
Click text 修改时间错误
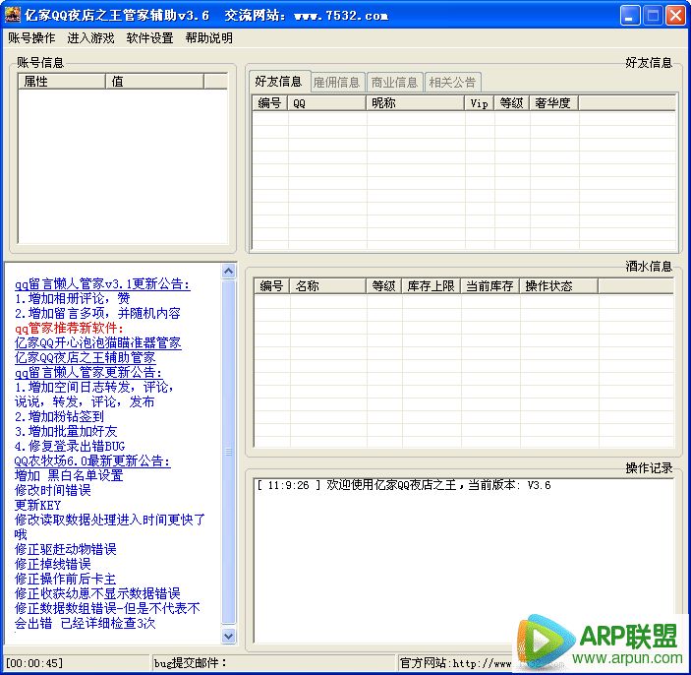pos(53,491)
